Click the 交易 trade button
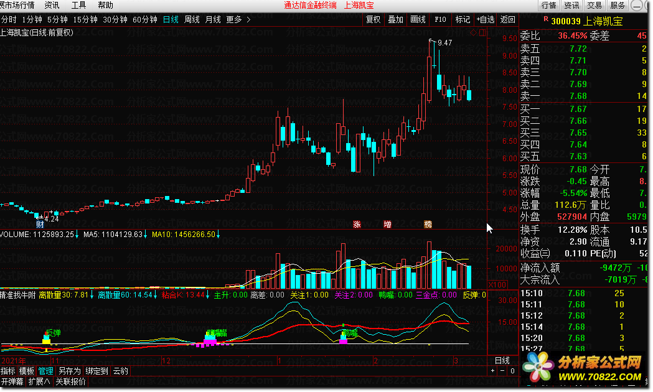 point(594,6)
